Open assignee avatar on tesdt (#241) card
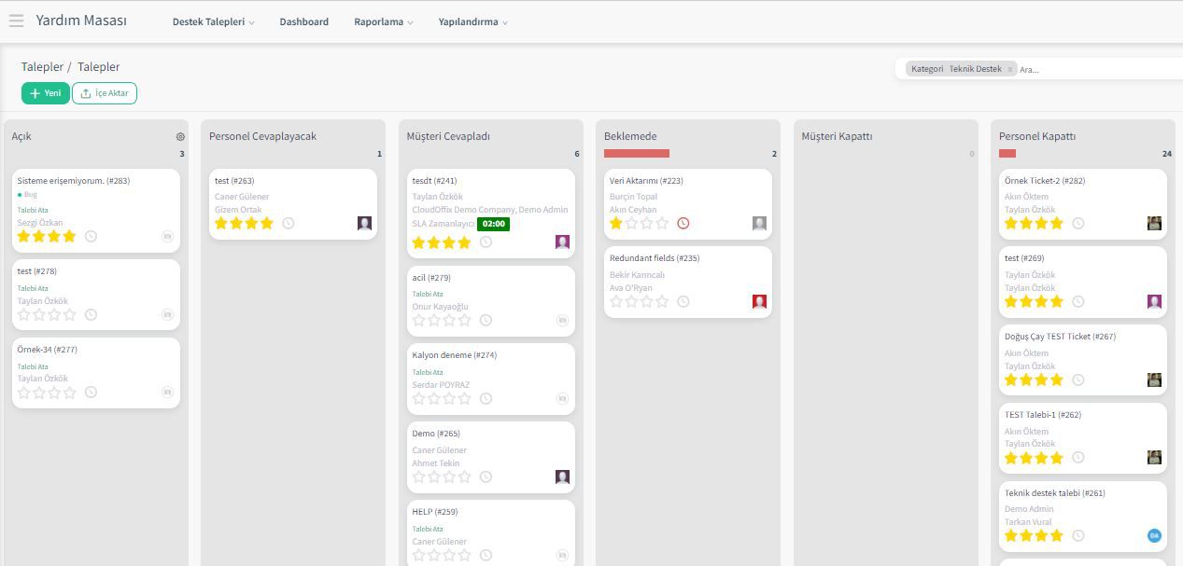Viewport: 1183px width, 566px height. pyautogui.click(x=562, y=242)
